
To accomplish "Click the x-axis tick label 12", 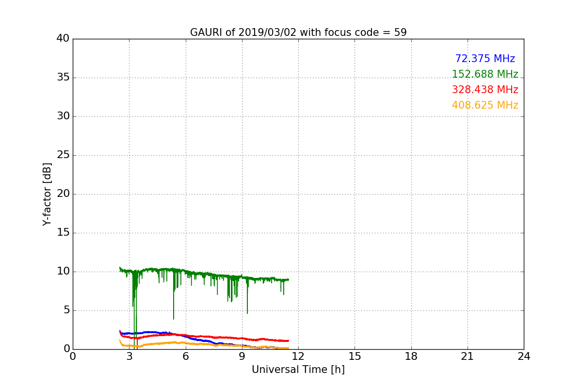I will pyautogui.click(x=298, y=356).
